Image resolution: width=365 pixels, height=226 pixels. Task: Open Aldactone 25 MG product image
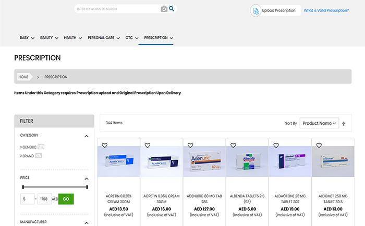click(x=290, y=162)
